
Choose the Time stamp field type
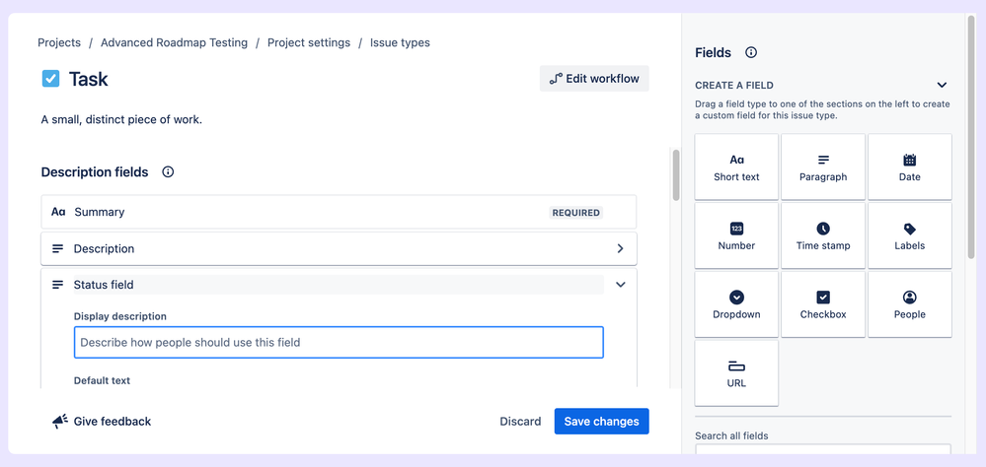click(x=823, y=236)
